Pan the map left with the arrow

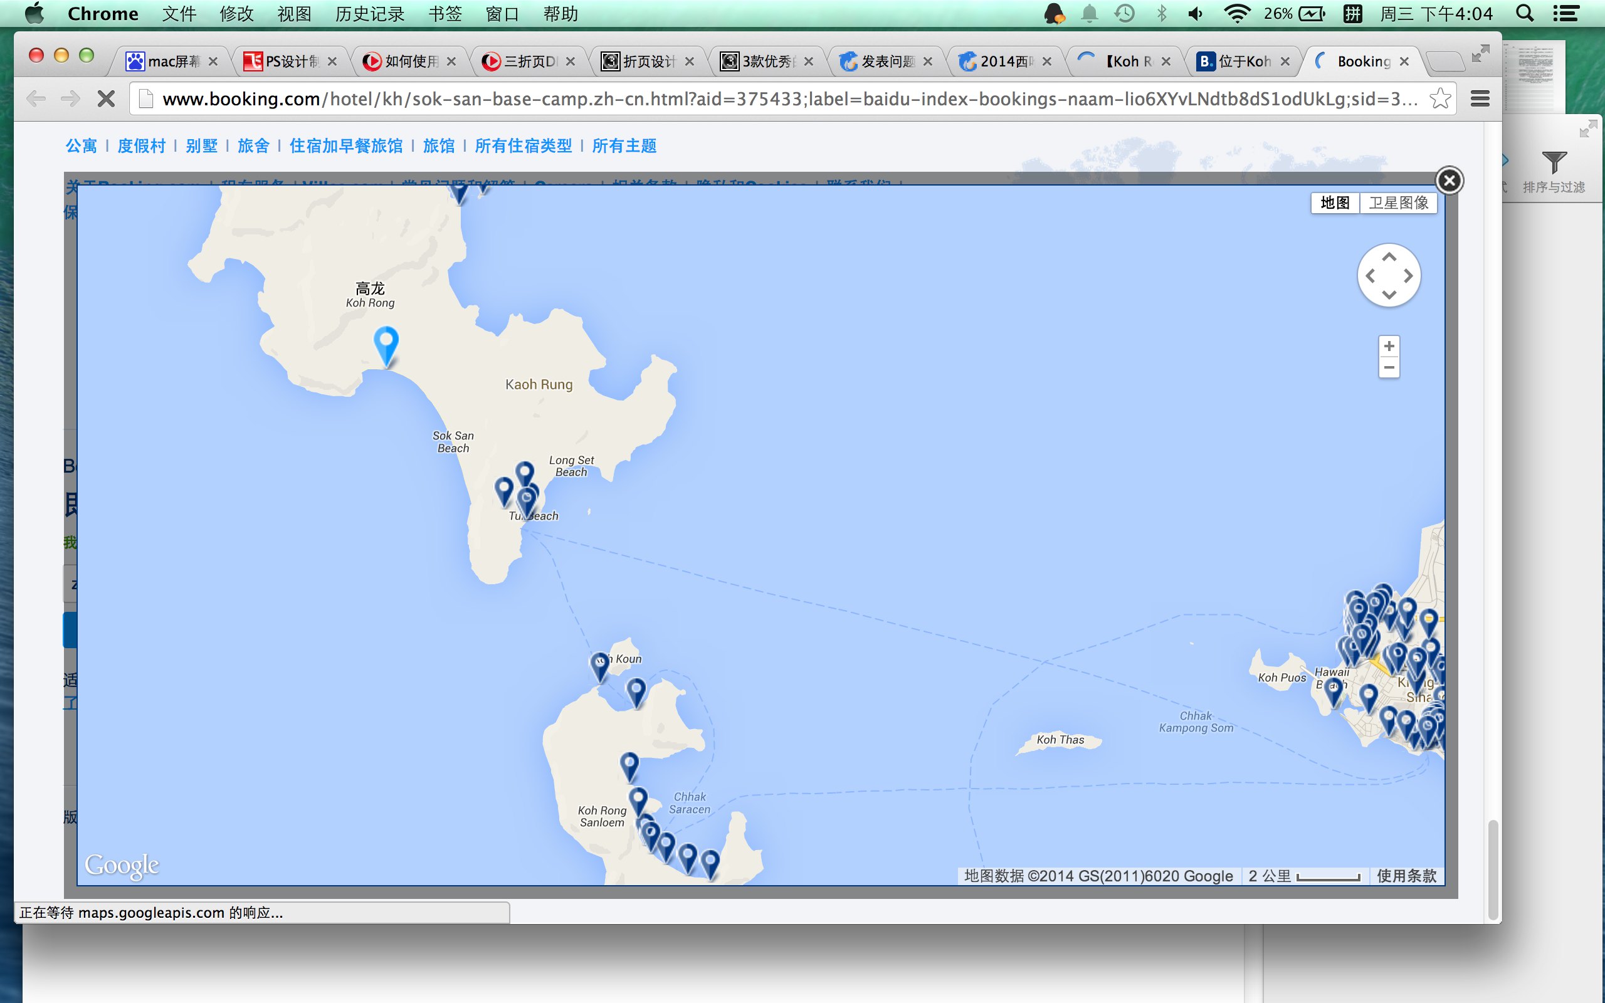pyautogui.click(x=1371, y=276)
